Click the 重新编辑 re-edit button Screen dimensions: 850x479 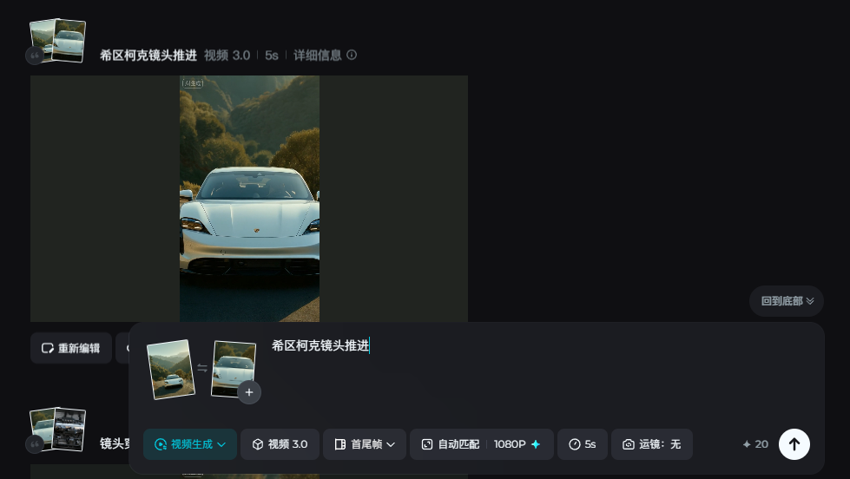[x=71, y=348]
